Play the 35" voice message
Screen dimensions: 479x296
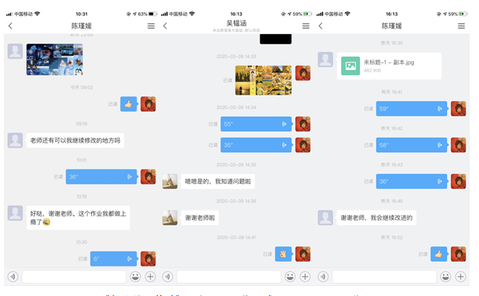257,145
